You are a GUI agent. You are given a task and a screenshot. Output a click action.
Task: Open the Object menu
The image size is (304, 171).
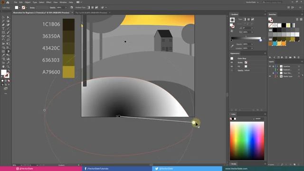[28, 2]
